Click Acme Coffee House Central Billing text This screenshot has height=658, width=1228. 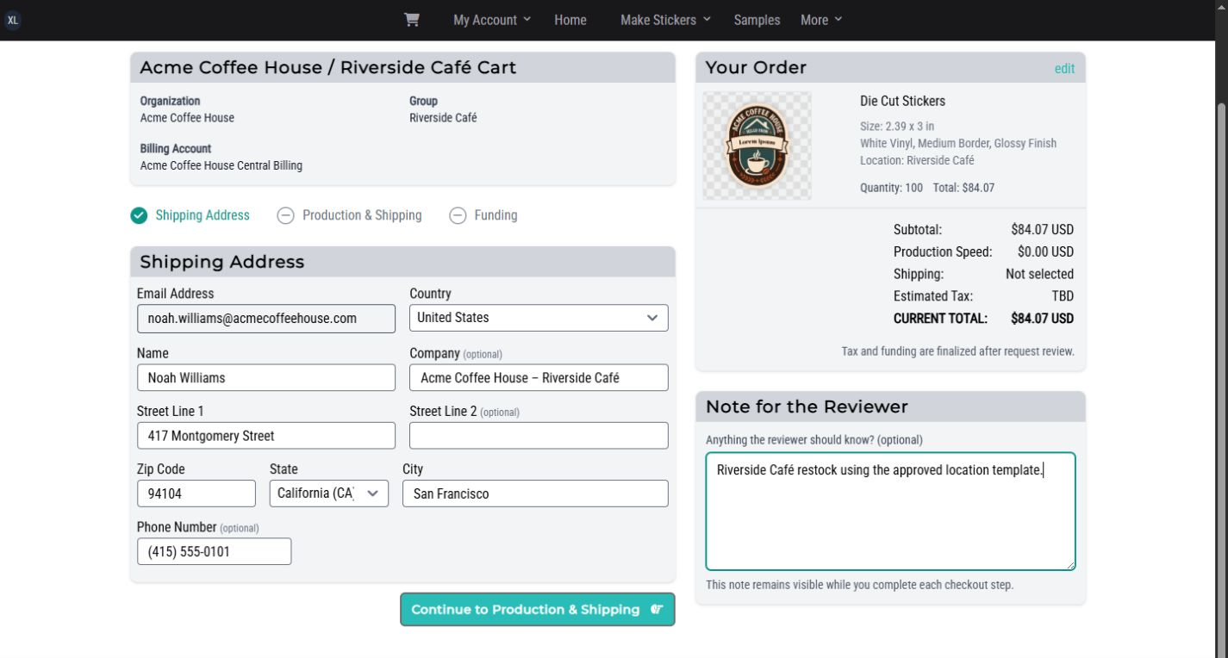(x=221, y=165)
